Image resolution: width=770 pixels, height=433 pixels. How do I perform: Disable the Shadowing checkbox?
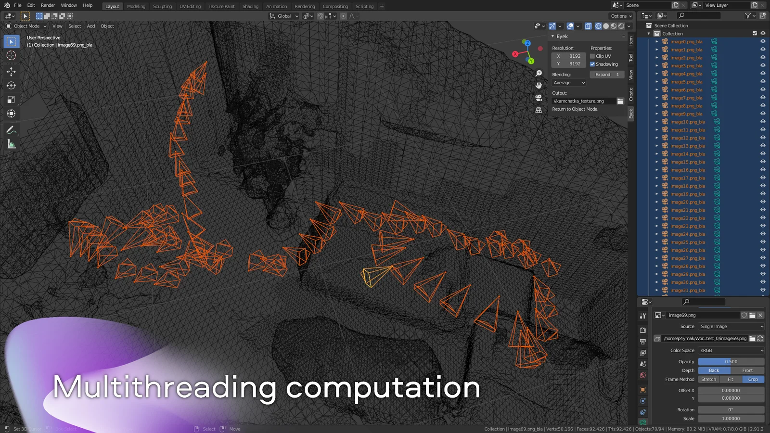click(592, 64)
